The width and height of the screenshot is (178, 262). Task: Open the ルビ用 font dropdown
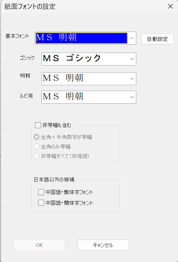pos(132,97)
